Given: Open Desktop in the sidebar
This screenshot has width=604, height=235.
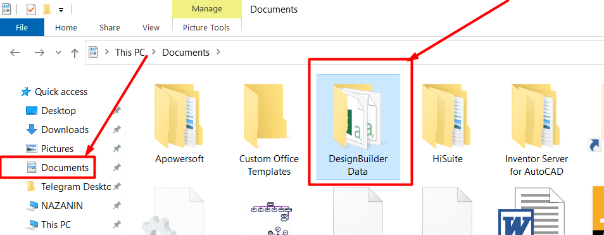Looking at the screenshot, I should click(x=58, y=111).
